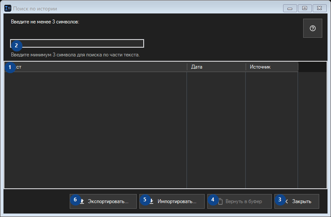Sort by the Источник column header
331x217 pixels.
click(272, 67)
